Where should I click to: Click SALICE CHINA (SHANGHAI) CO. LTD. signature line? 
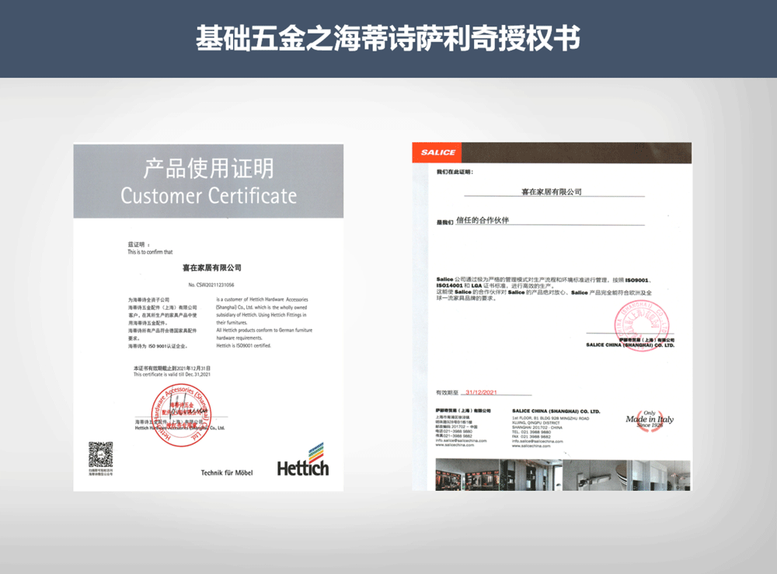(630, 345)
